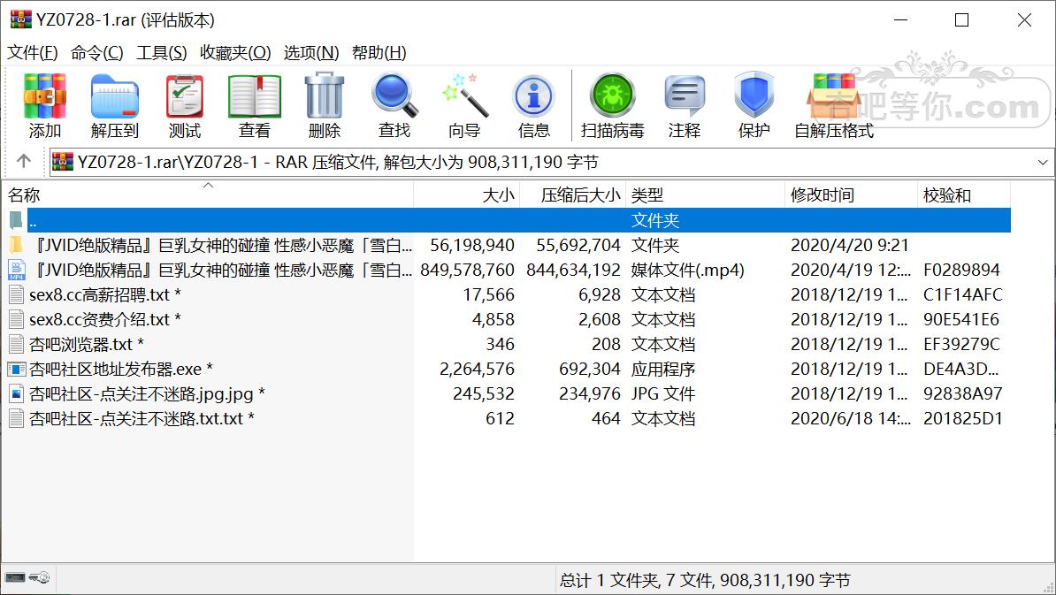Open the 收藏夹(O) menu
The height and width of the screenshot is (595, 1056).
235,52
